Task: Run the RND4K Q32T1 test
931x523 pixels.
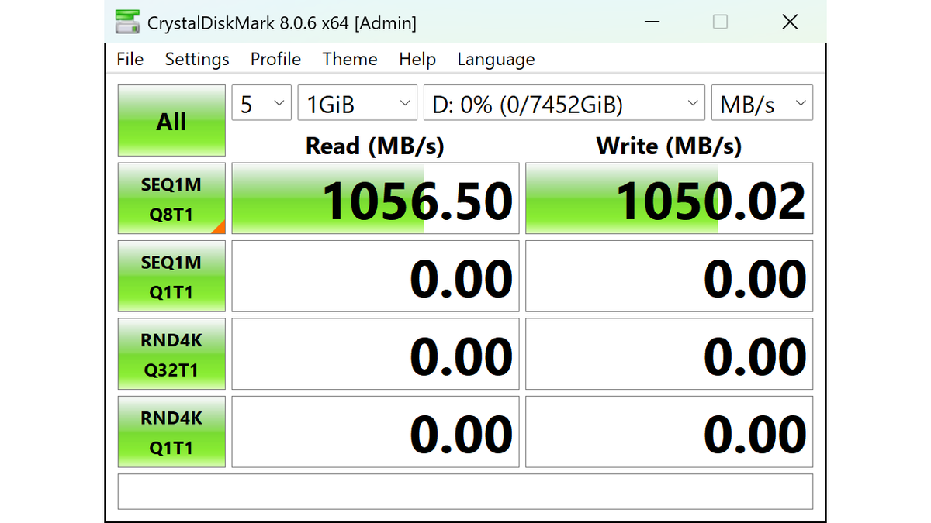Action: point(171,354)
